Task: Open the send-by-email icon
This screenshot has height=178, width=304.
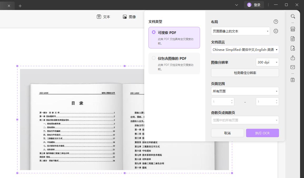Action: [x=293, y=67]
